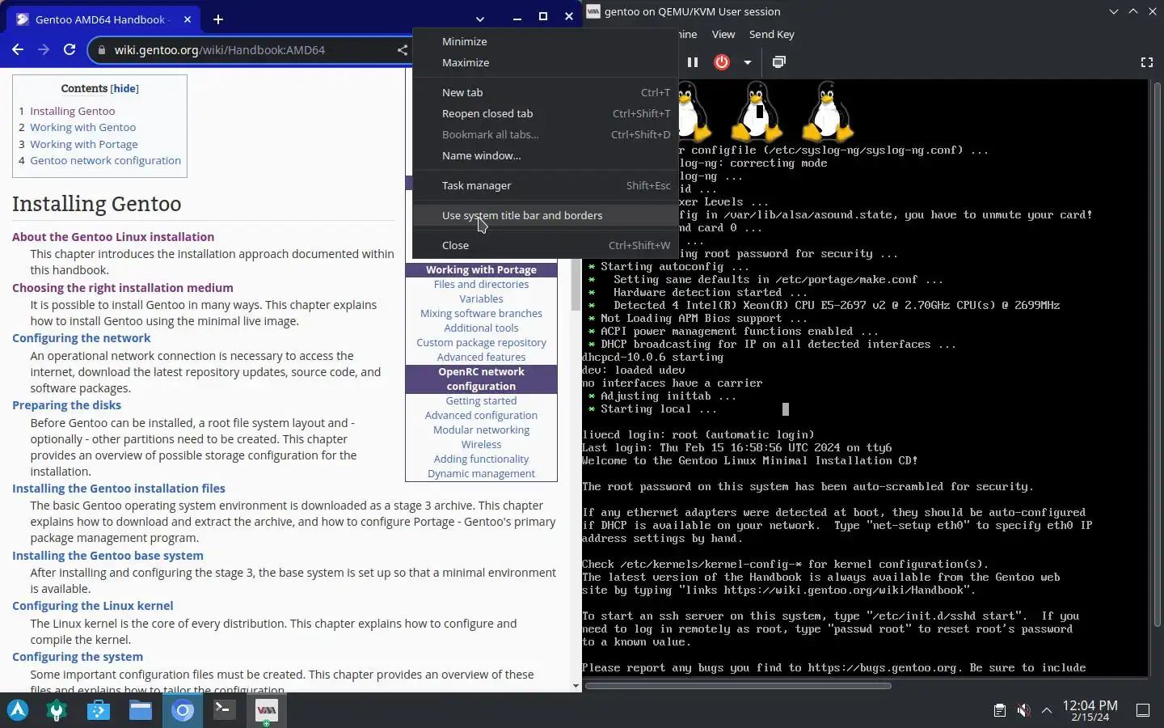Screen dimensions: 1164x728
Task: Open Configuring the network chapter
Action: click(x=81, y=338)
